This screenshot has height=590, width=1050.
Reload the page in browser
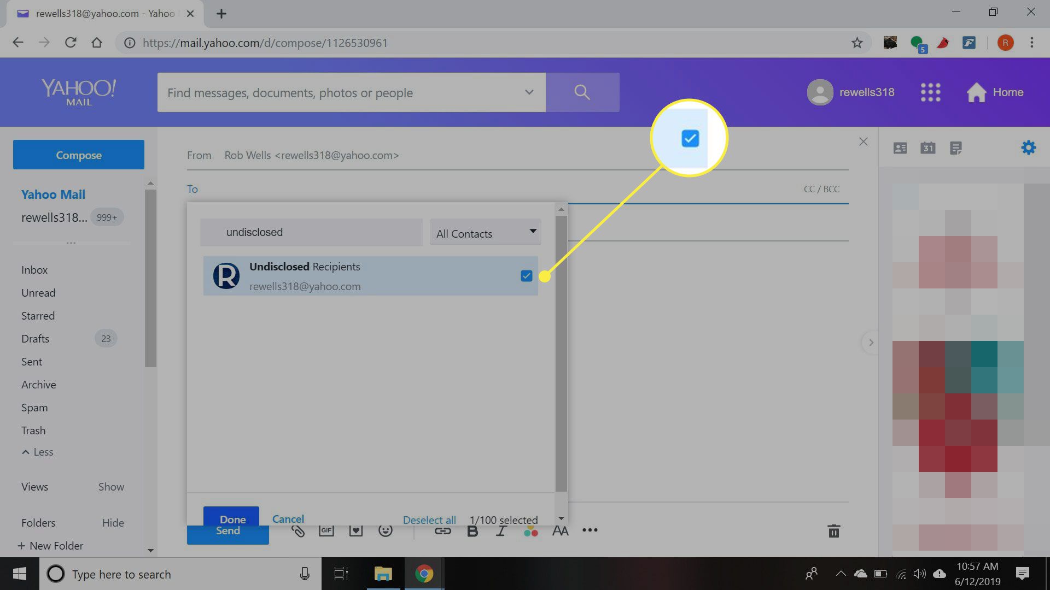(x=71, y=43)
